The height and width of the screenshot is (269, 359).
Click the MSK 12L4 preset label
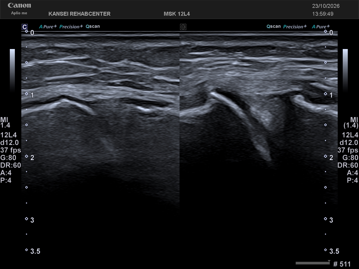[177, 14]
